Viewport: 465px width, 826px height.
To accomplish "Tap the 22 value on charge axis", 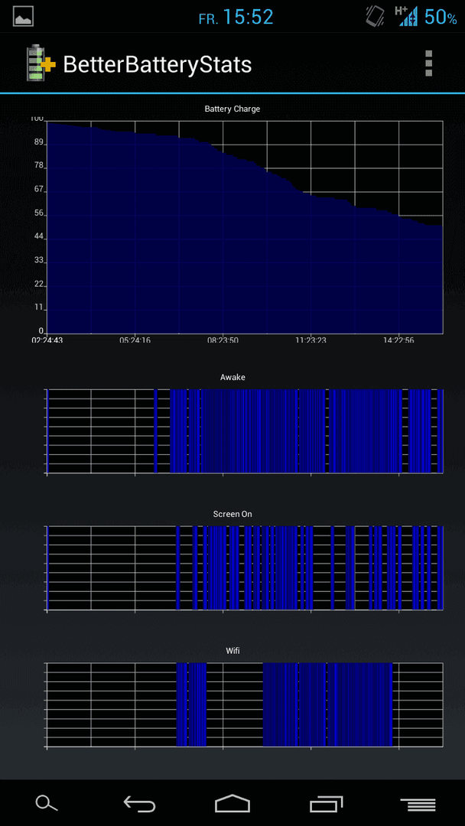I will click(39, 285).
